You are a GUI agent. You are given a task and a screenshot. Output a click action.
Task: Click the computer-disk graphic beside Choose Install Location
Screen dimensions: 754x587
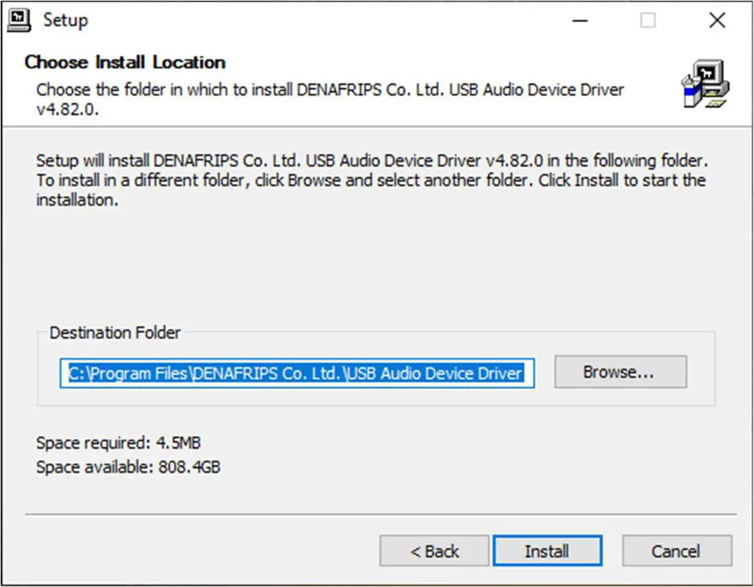click(x=704, y=83)
